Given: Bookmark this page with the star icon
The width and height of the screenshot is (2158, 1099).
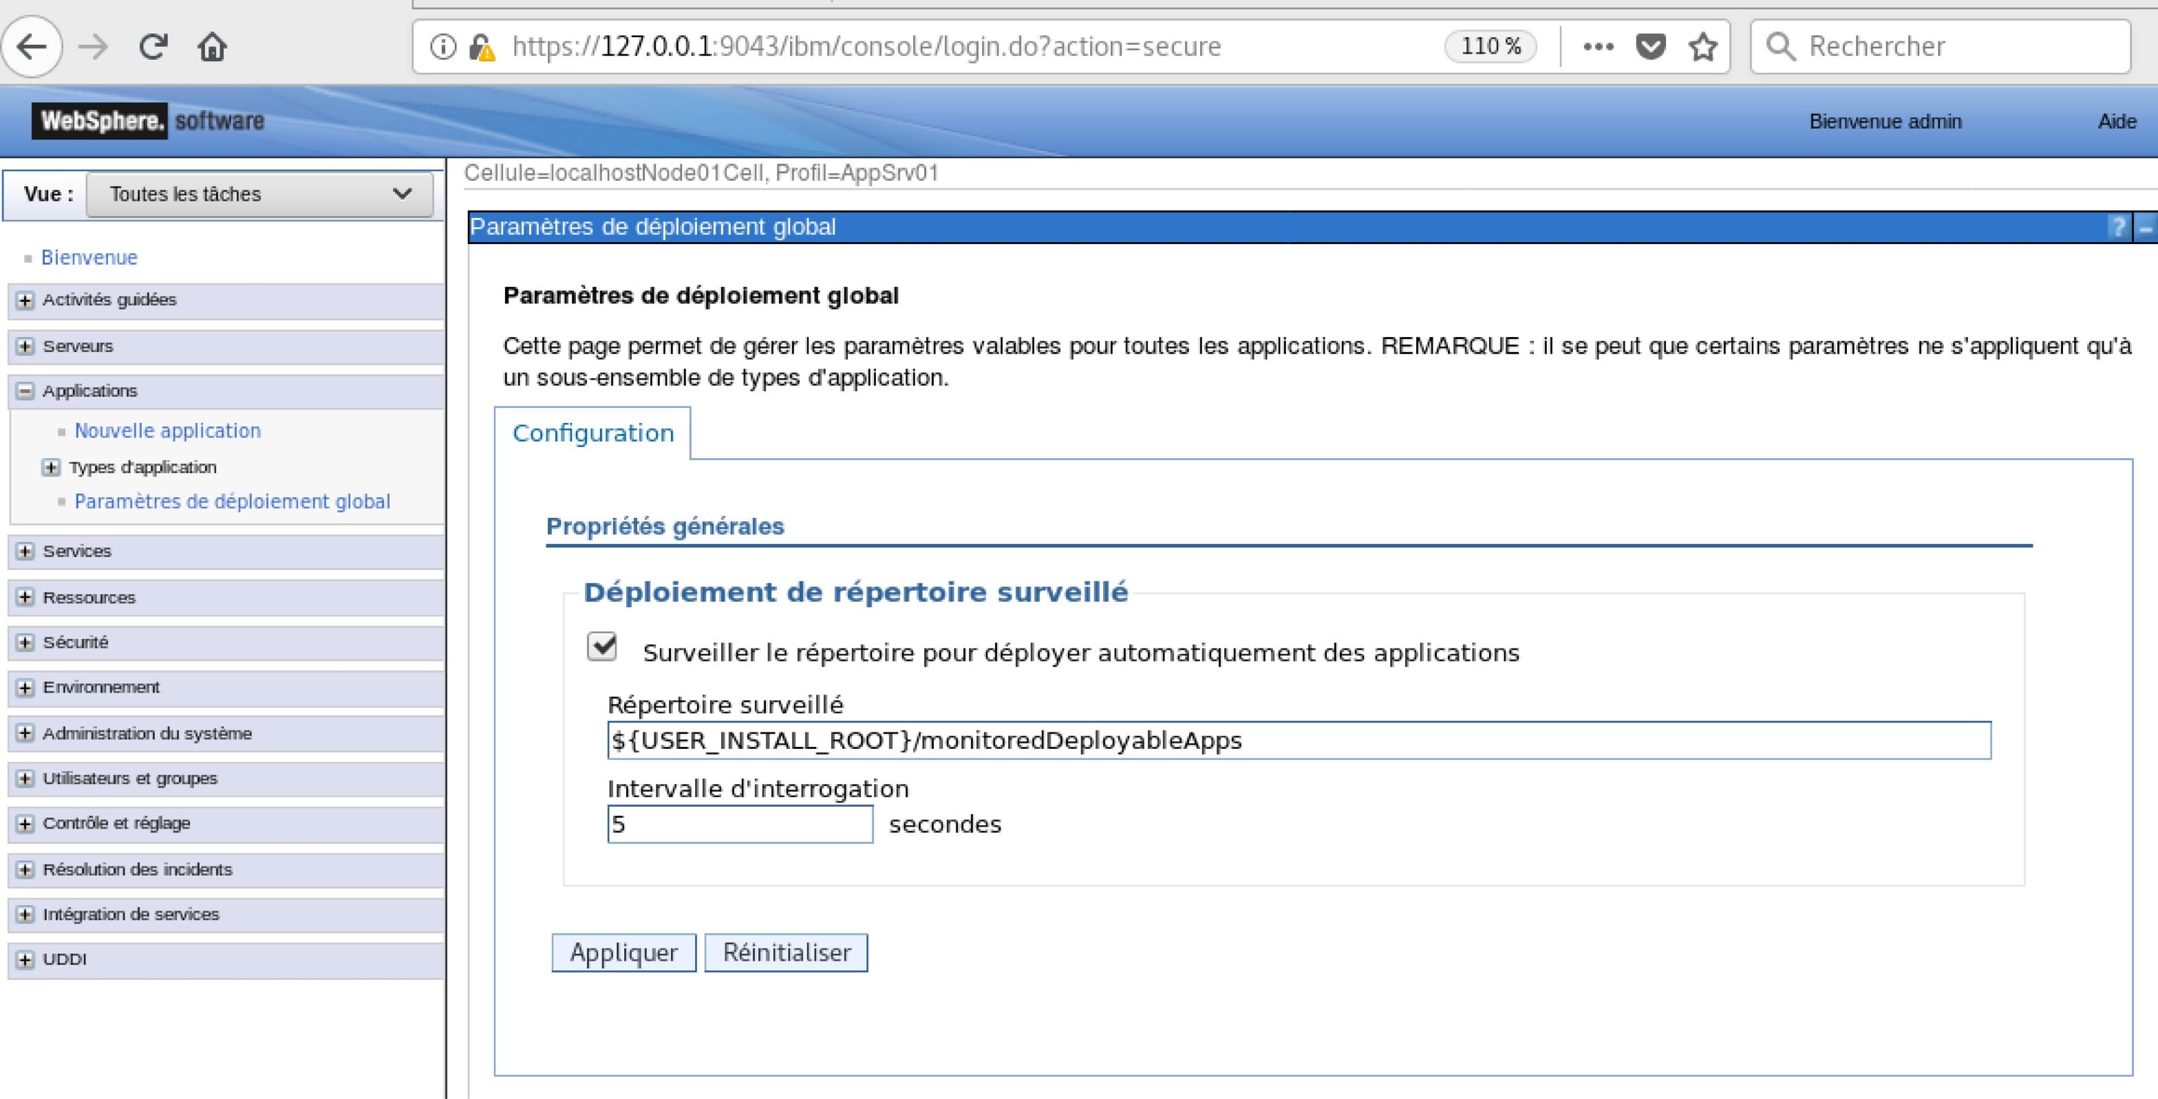Looking at the screenshot, I should click(x=1702, y=46).
